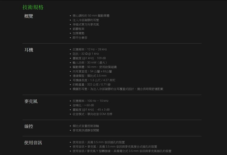Click the 橢圓形耳墊 description line
This screenshot has width=227, height=155.
pyautogui.click(x=118, y=89)
